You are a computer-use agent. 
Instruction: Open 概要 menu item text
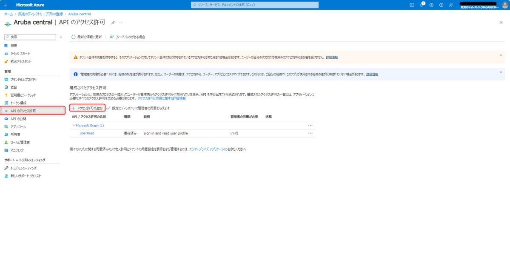pyautogui.click(x=14, y=46)
